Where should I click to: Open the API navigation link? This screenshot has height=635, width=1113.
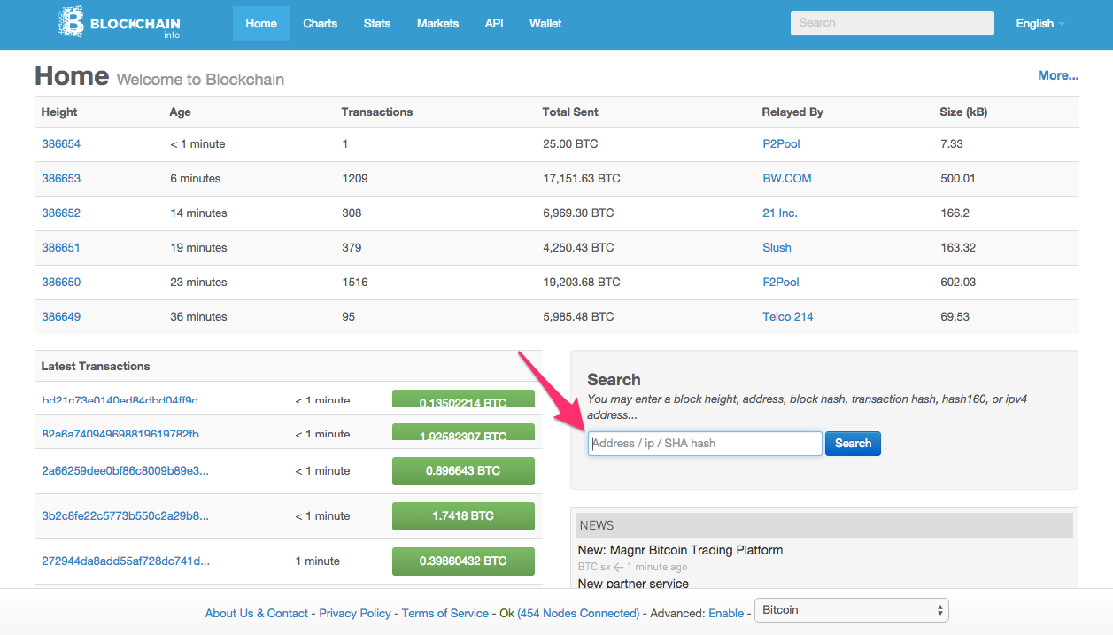(494, 24)
